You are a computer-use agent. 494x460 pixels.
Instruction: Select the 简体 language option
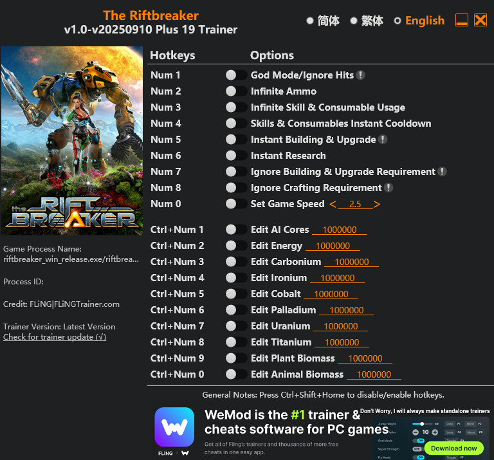point(324,21)
